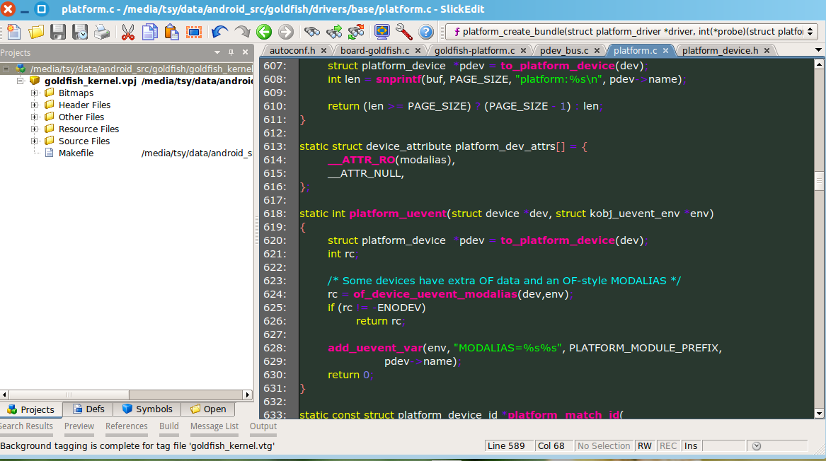Image resolution: width=826 pixels, height=461 pixels.
Task: Switch to the platform_device.h tab
Action: [720, 50]
